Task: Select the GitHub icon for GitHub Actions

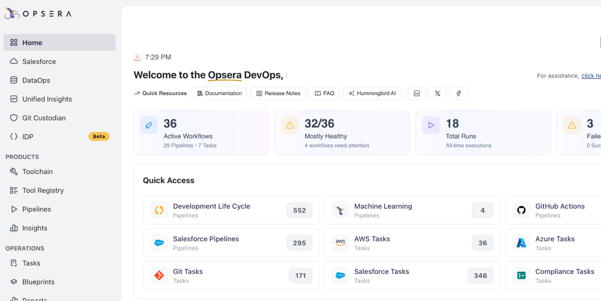Action: click(521, 210)
